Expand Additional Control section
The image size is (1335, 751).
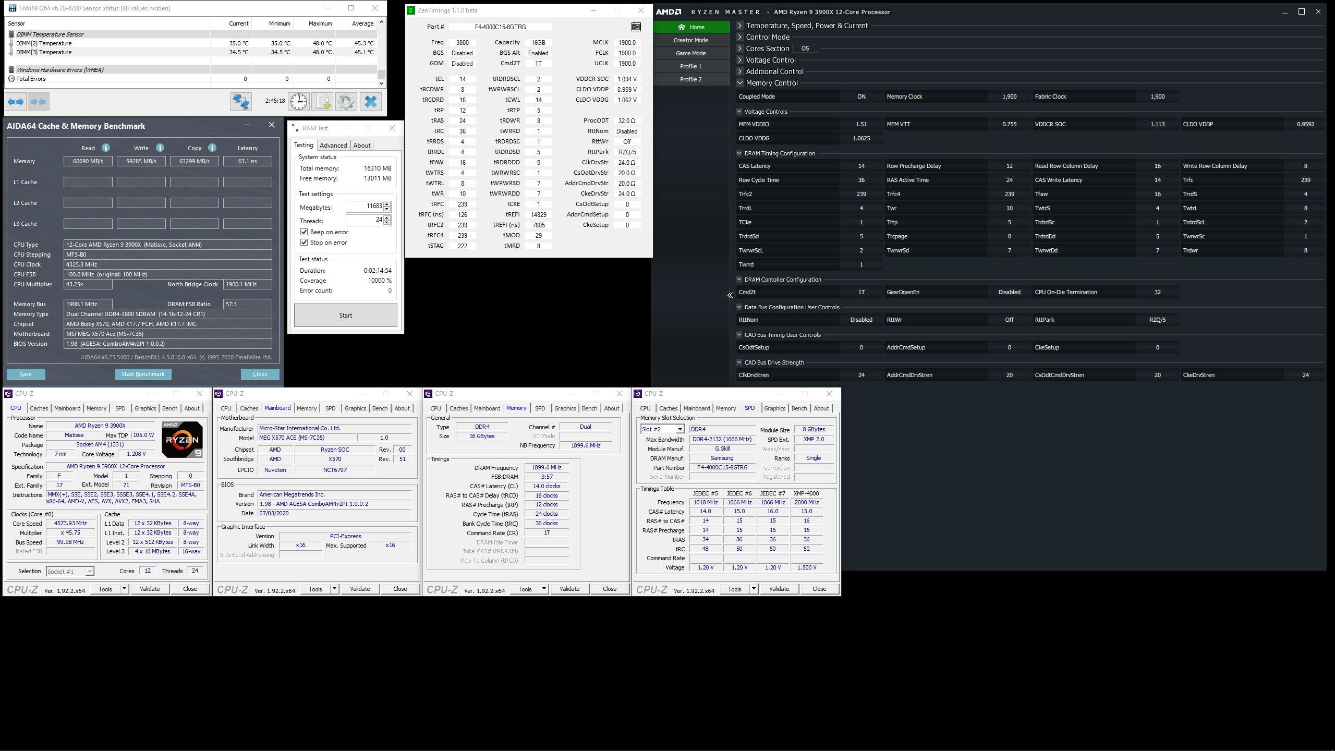point(739,71)
